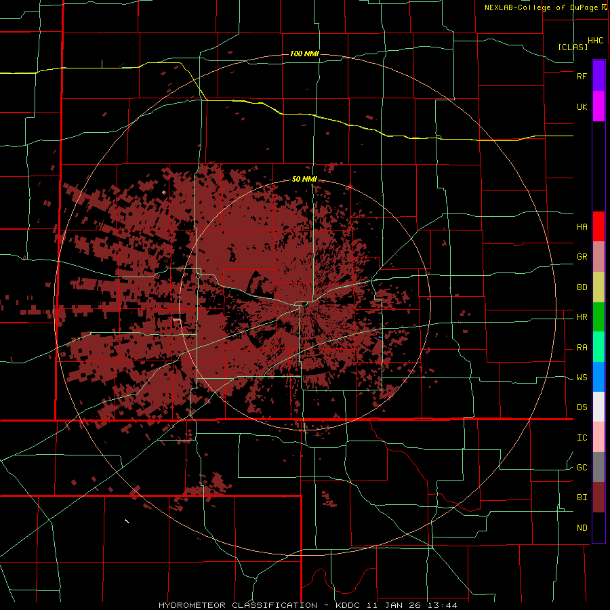Screen dimensions: 610x610
Task: Click the RA light-green legend swatch
Action: (x=598, y=347)
